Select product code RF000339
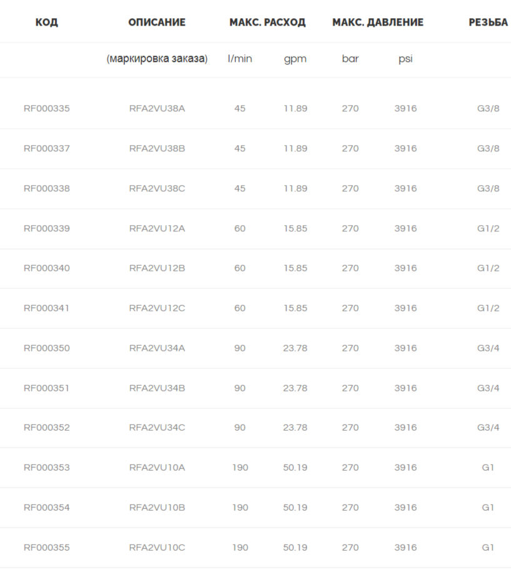The height and width of the screenshot is (572, 511). [x=46, y=228]
